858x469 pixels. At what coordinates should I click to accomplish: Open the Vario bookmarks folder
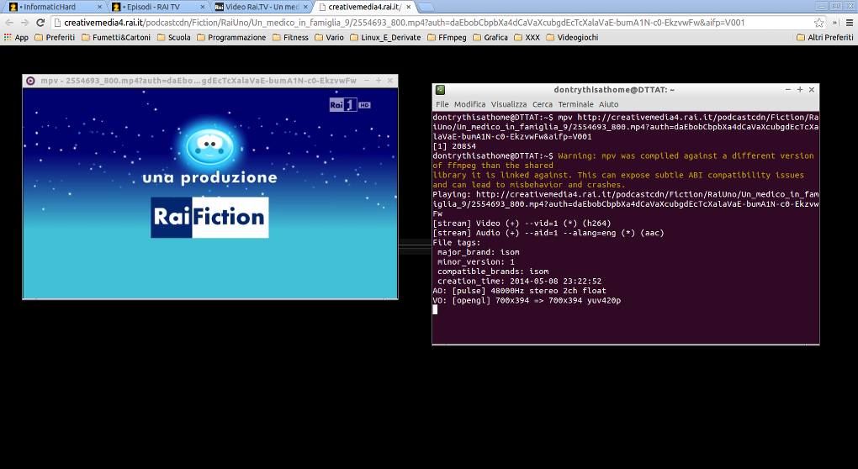[x=330, y=37]
